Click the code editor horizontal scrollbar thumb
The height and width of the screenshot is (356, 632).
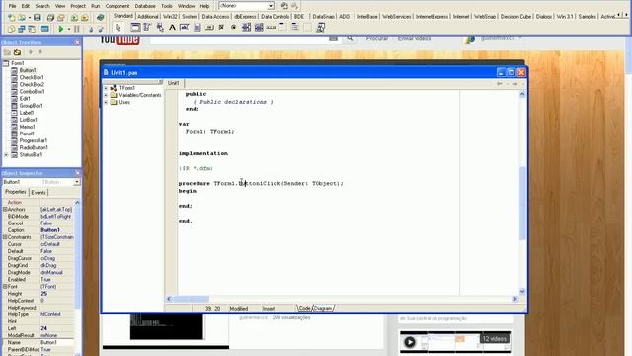tap(191, 299)
